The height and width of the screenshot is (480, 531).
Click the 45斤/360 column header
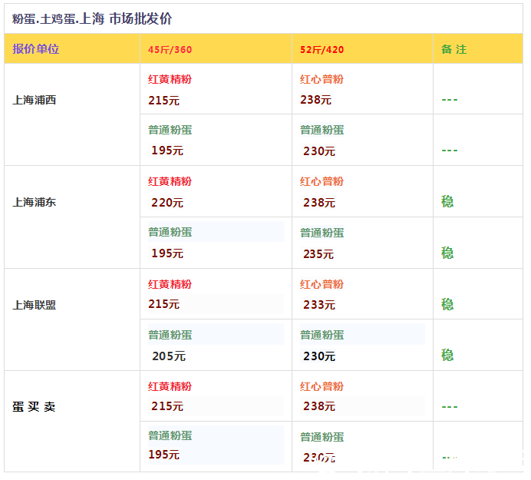pos(170,50)
